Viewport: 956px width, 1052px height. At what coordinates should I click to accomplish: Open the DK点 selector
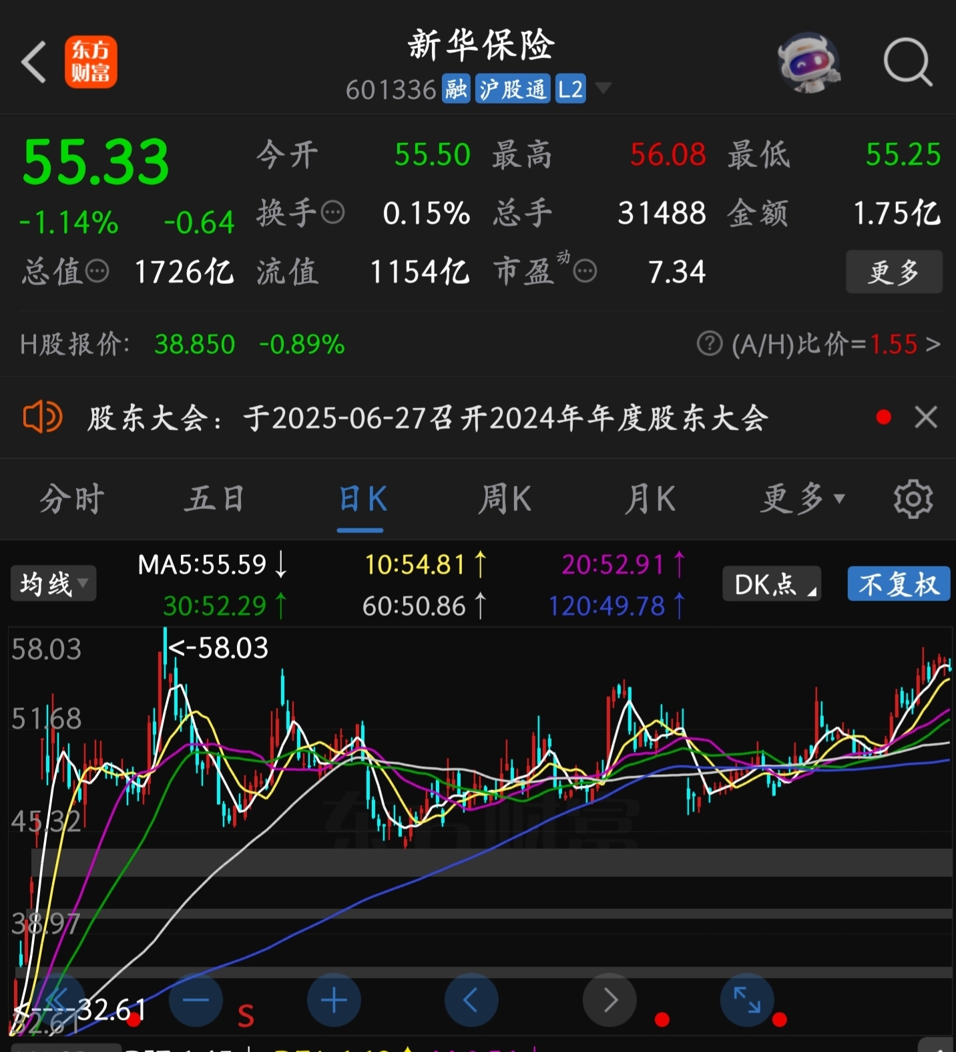coord(772,584)
